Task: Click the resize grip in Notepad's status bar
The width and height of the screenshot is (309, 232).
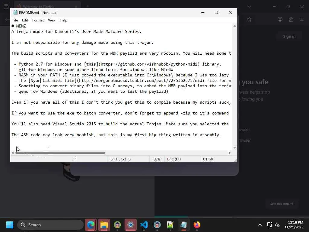Action: (x=235, y=160)
